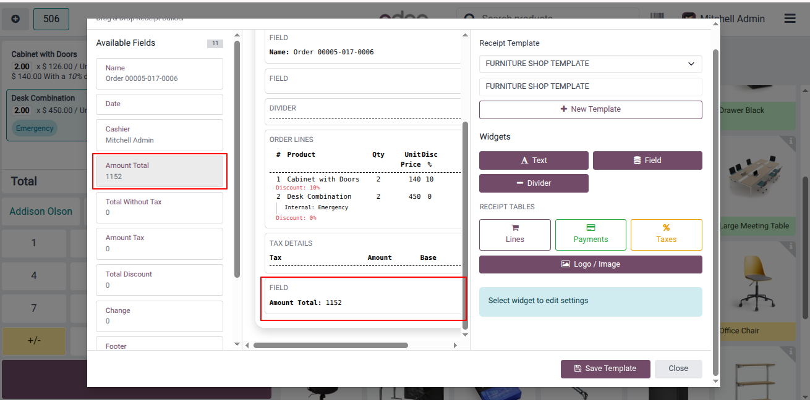Image resolution: width=810 pixels, height=400 pixels.
Task: Click the search magnifier icon
Action: [x=470, y=19]
